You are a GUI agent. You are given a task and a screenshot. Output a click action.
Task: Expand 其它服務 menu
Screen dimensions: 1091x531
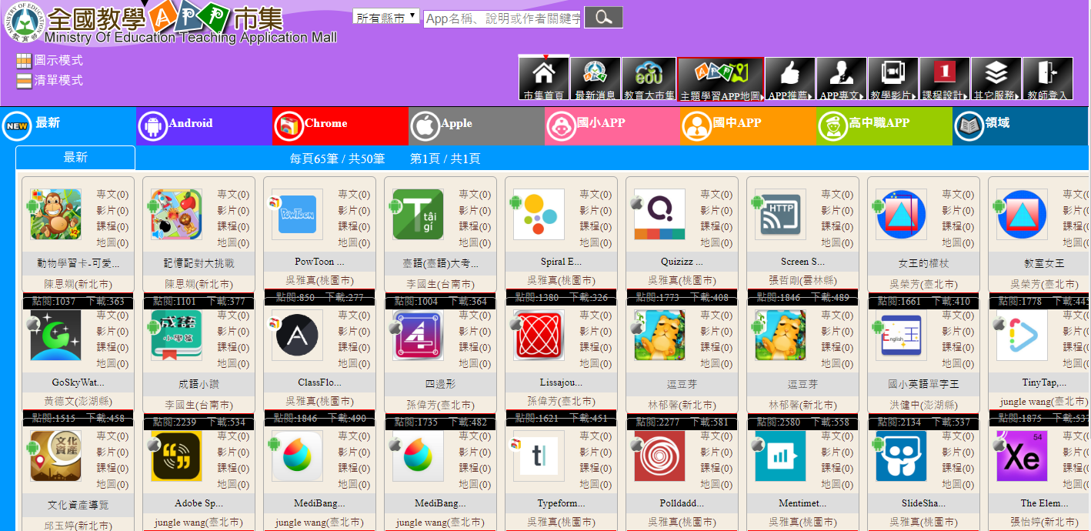[x=996, y=79]
